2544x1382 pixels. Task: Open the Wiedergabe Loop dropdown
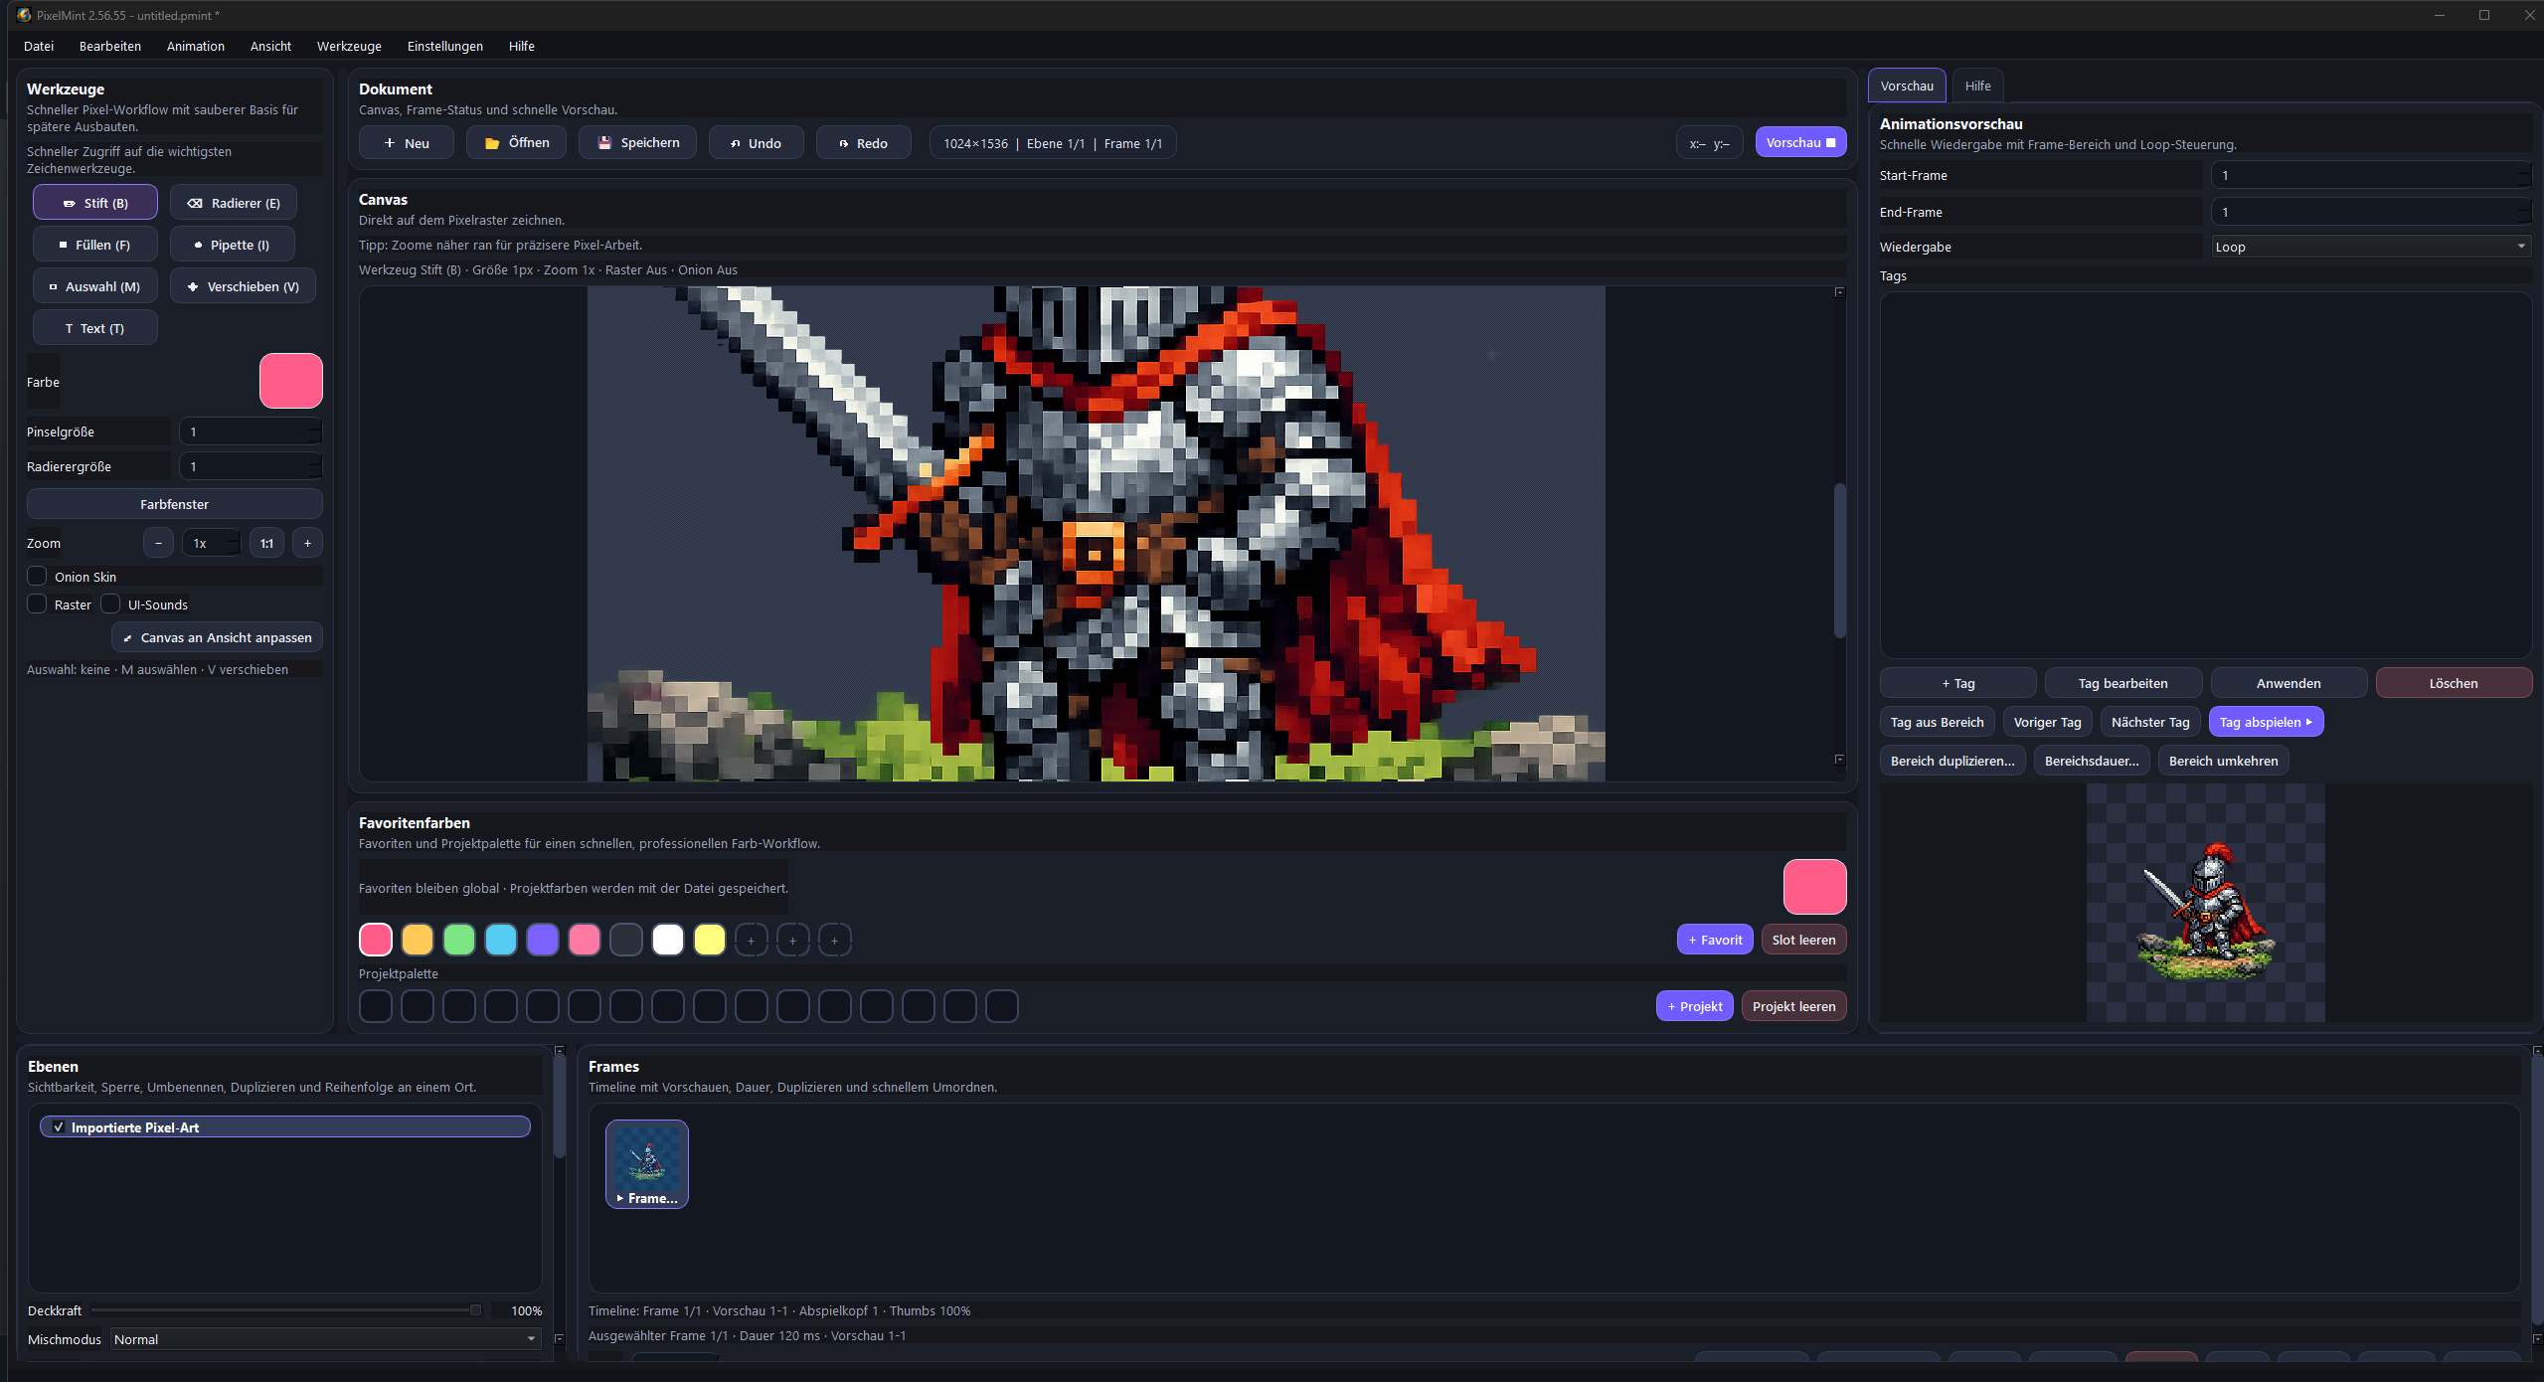pyautogui.click(x=2371, y=247)
